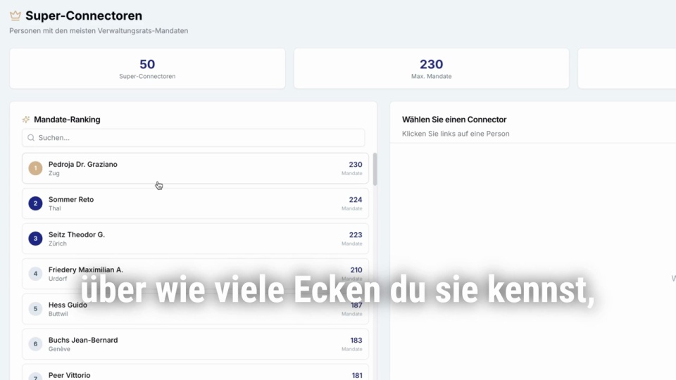Click rank badge number 5

coord(35,308)
